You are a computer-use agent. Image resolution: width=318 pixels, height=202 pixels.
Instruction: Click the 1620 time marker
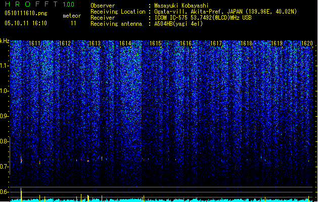[307, 43]
